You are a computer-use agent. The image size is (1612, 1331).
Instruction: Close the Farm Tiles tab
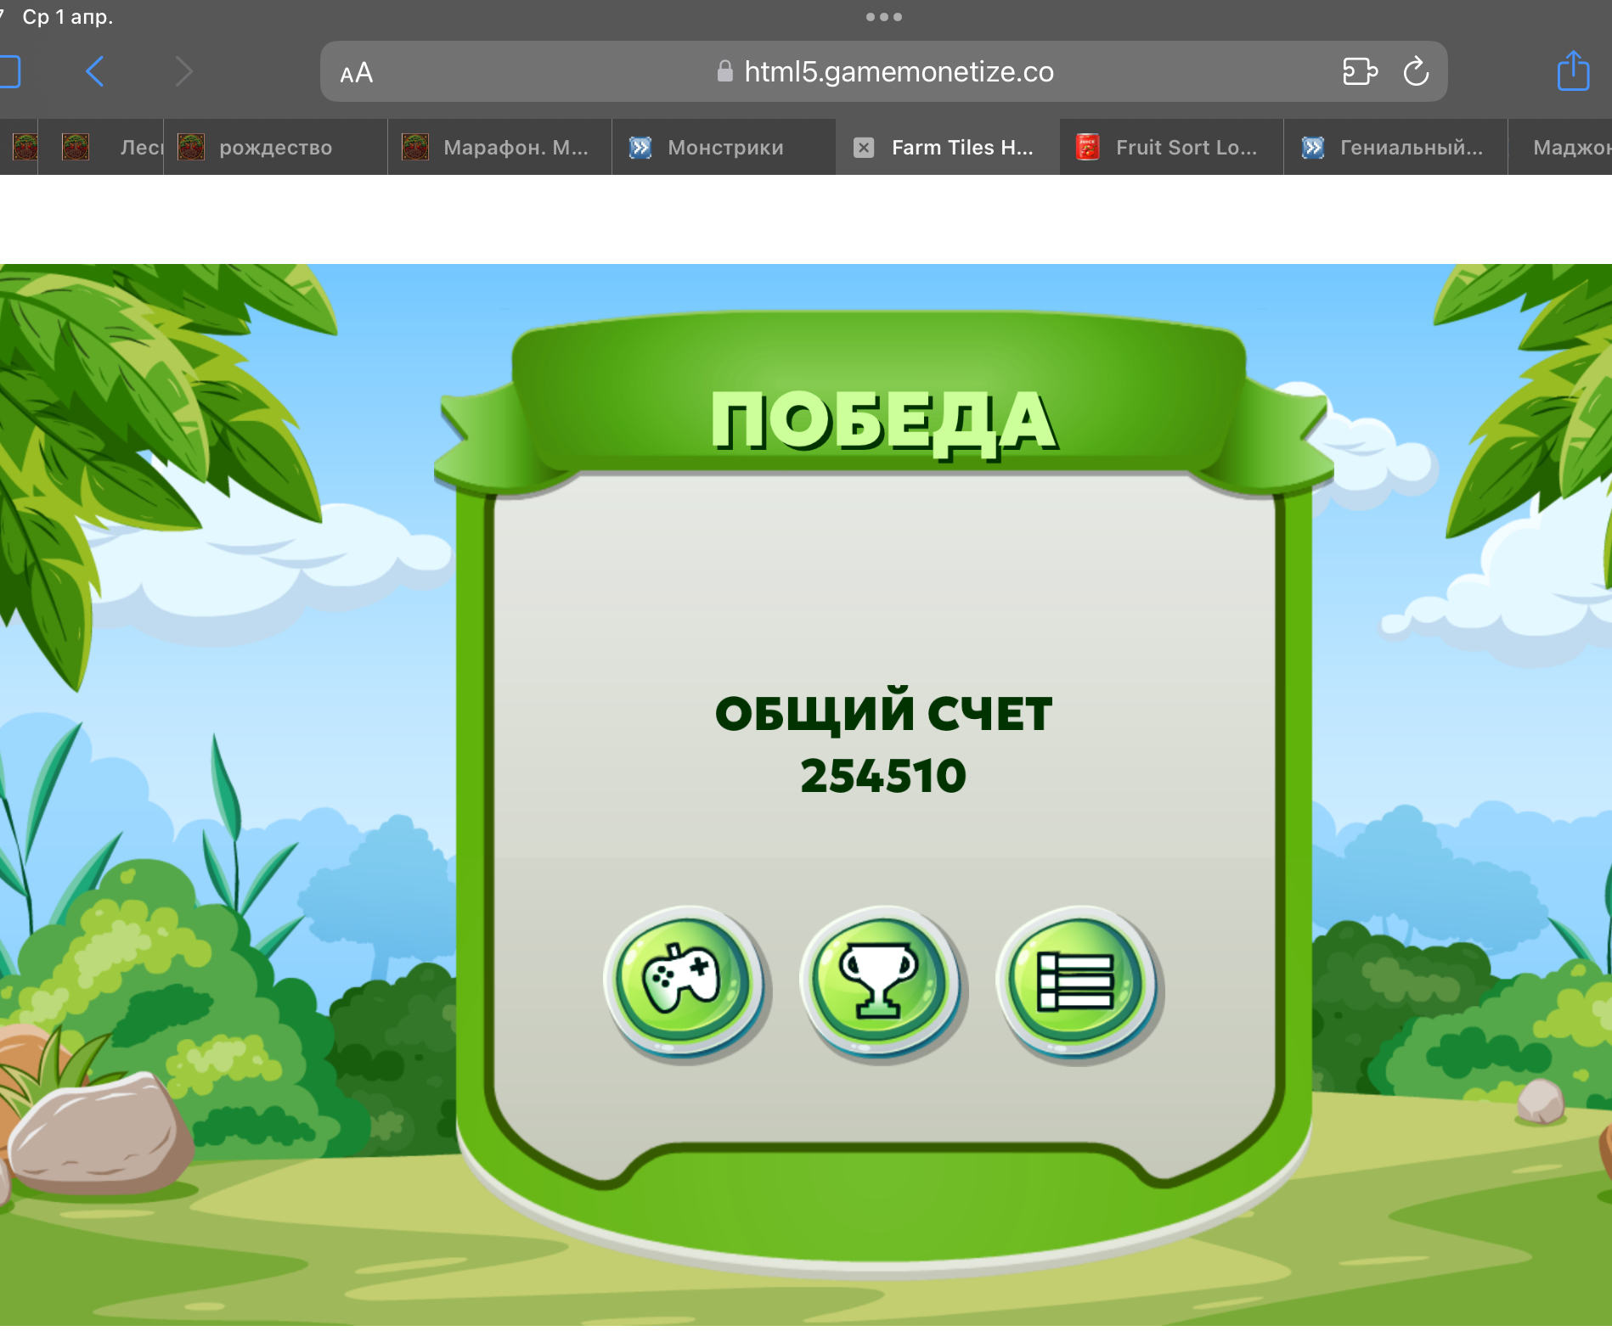pyautogui.click(x=864, y=148)
